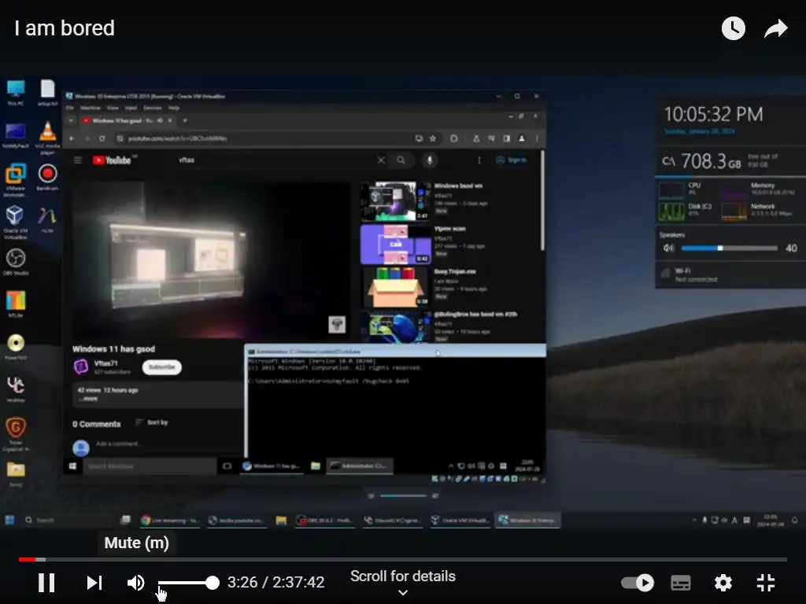Click the browser reload button

pyautogui.click(x=102, y=138)
